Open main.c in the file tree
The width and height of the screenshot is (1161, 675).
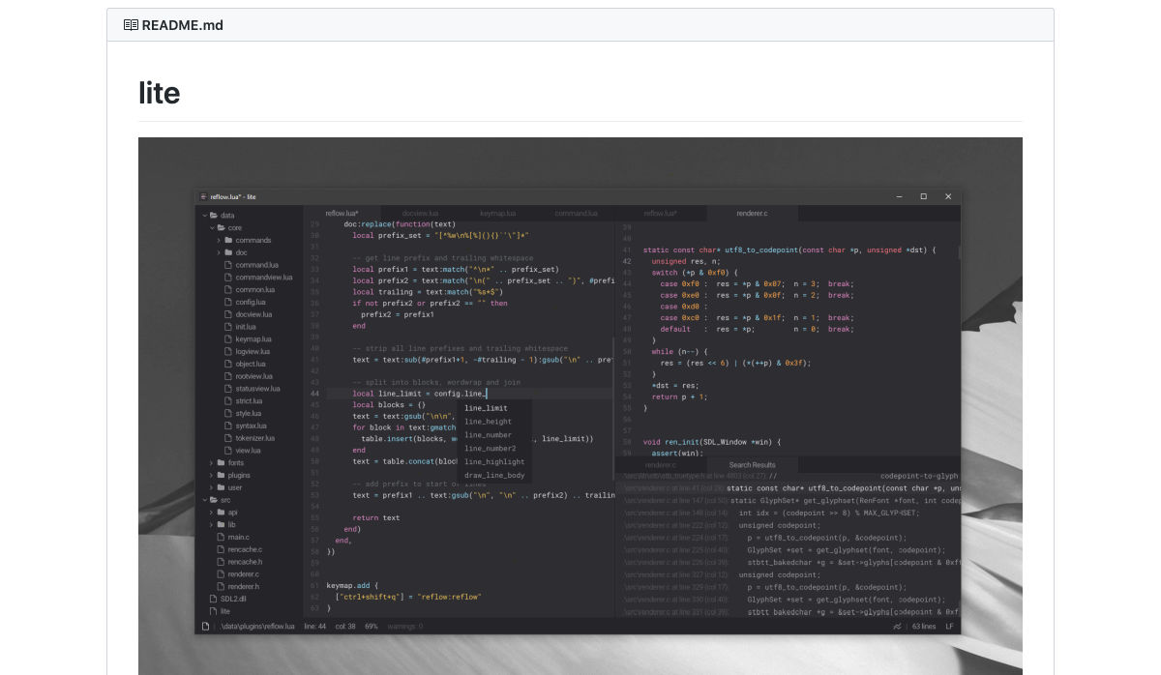238,537
